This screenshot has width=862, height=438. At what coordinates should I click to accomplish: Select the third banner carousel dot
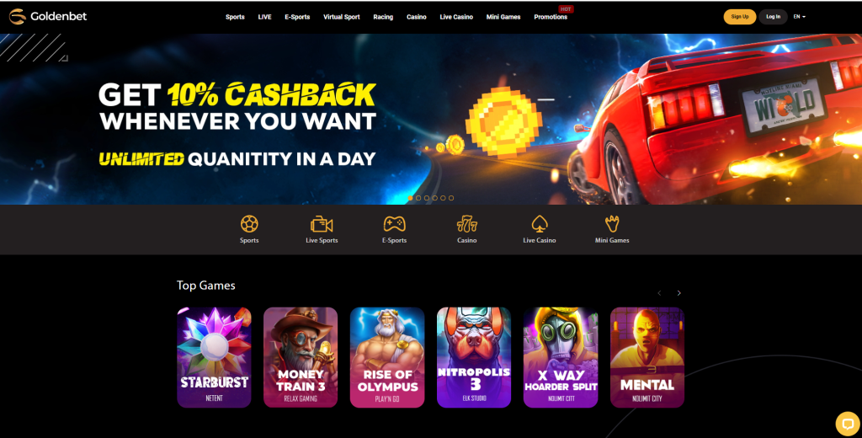tap(427, 198)
